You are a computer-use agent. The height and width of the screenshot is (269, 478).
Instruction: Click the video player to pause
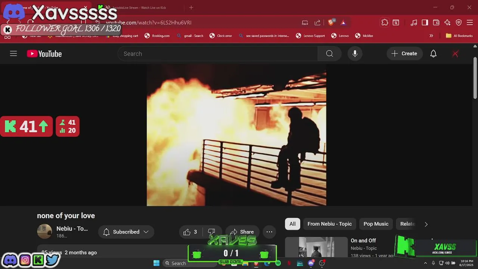pos(236,135)
